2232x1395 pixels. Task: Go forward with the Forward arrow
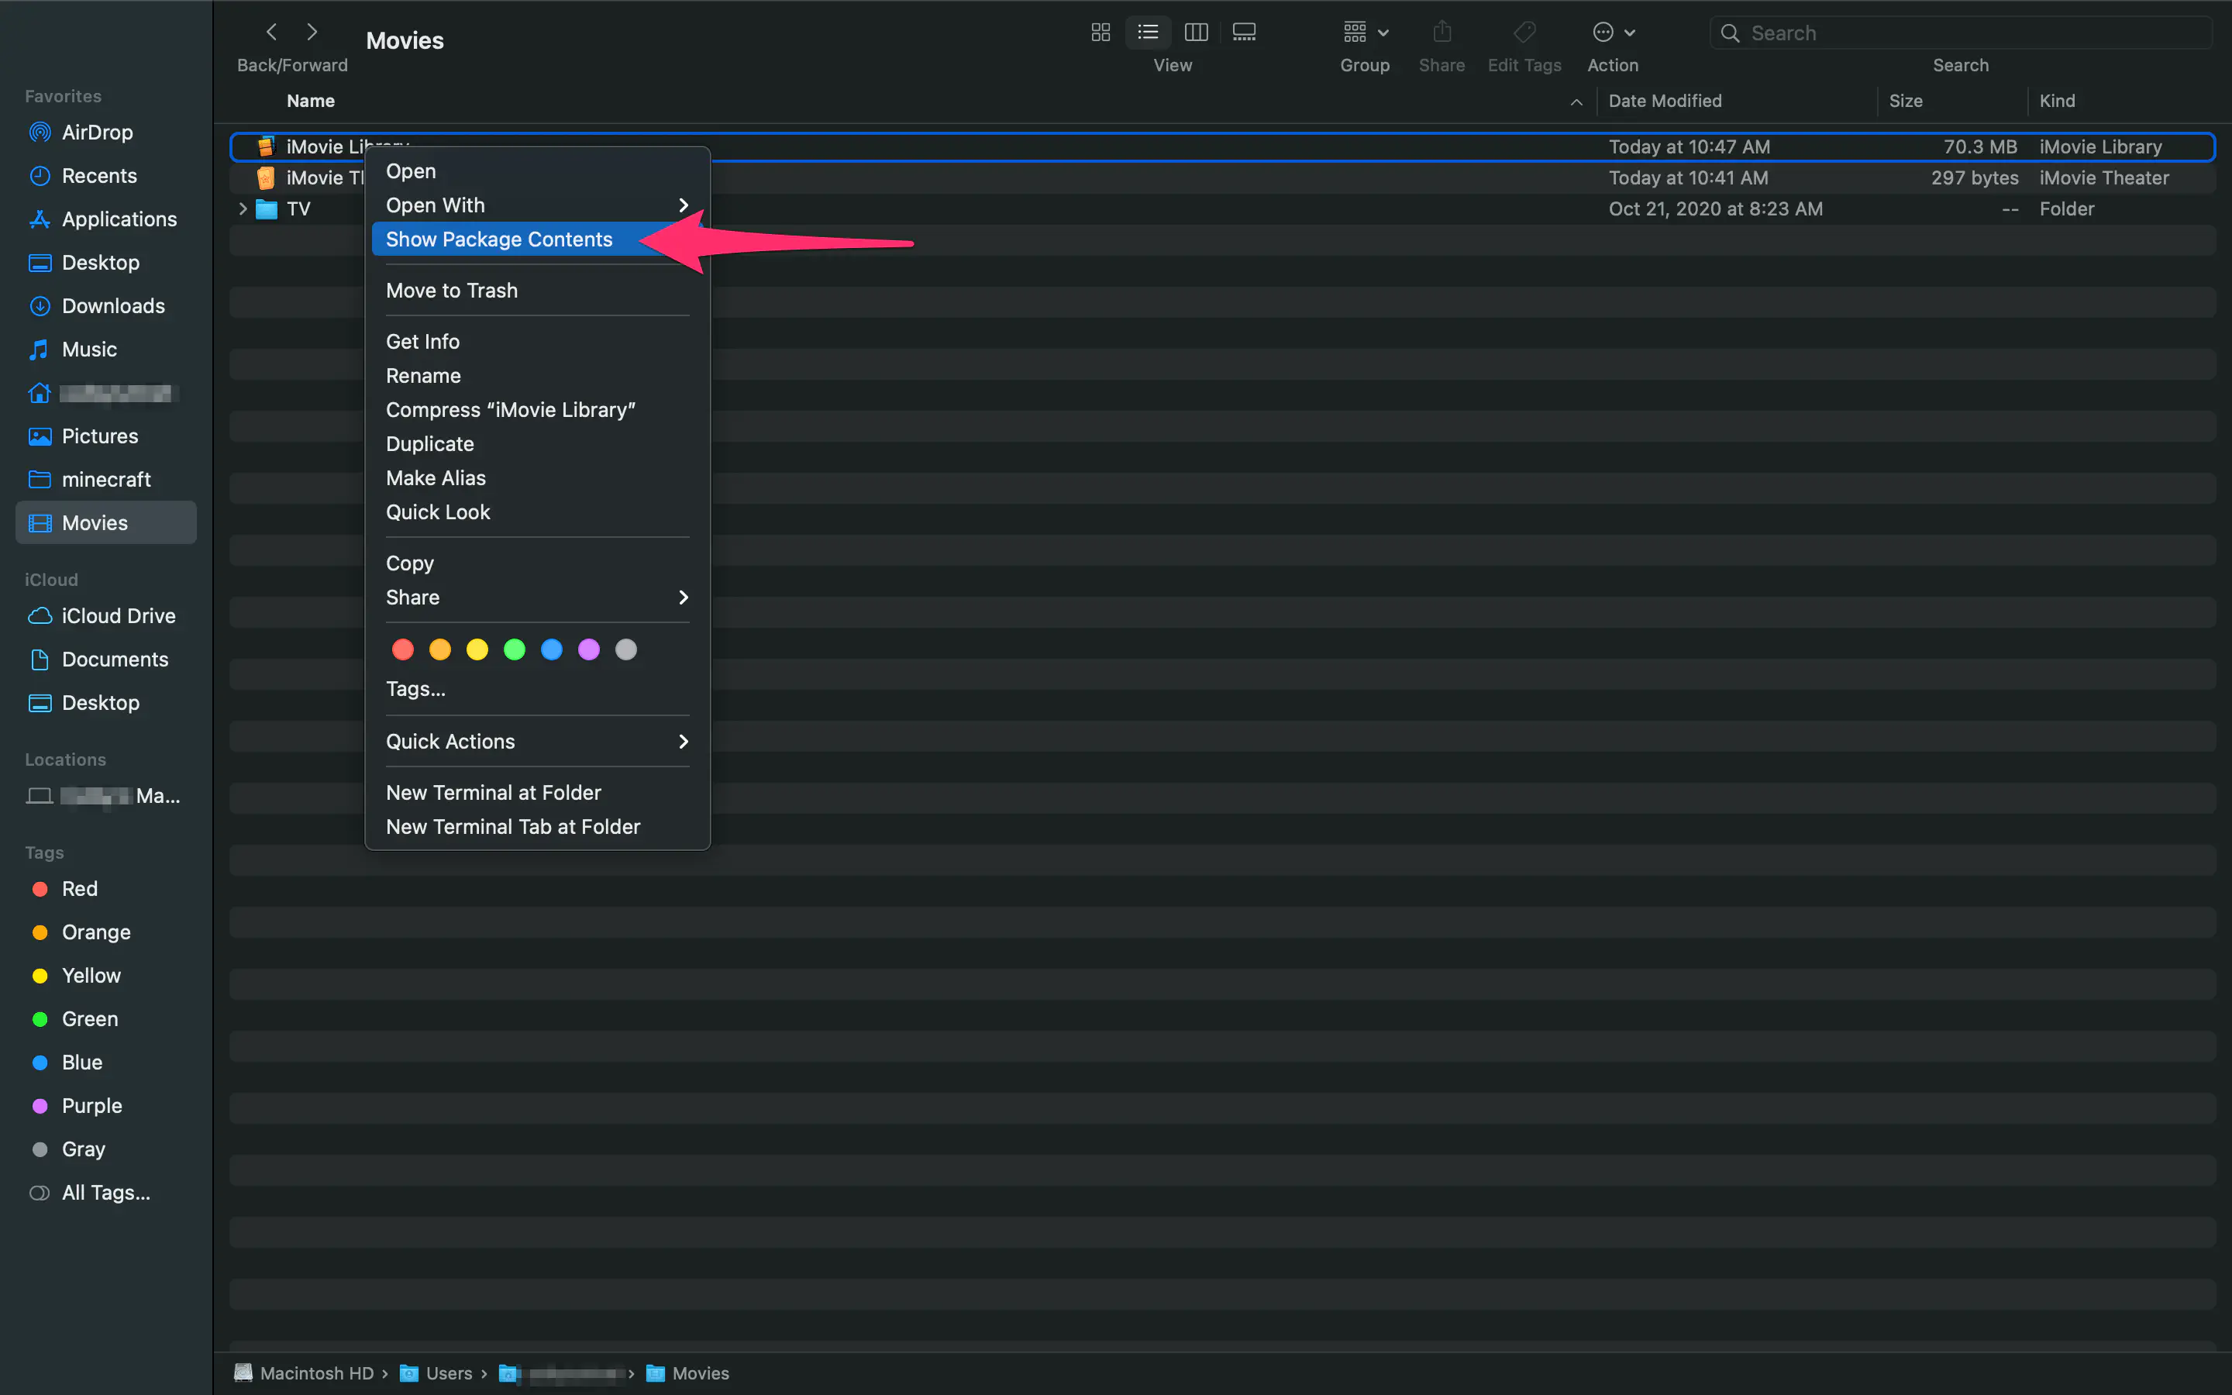pyautogui.click(x=312, y=33)
